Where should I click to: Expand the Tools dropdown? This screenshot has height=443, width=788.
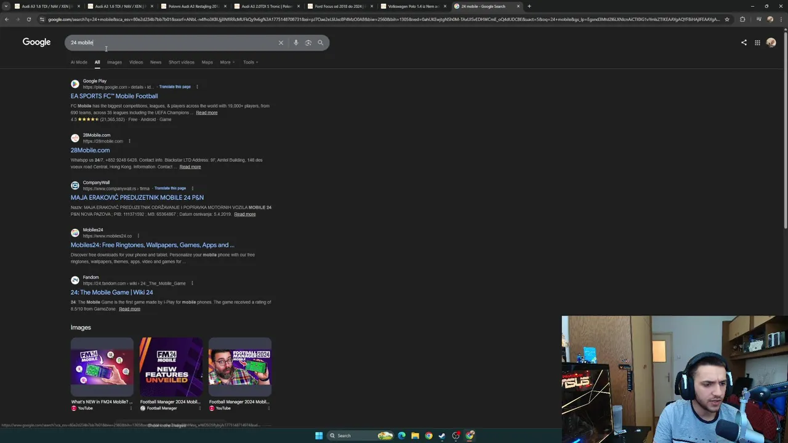point(251,62)
